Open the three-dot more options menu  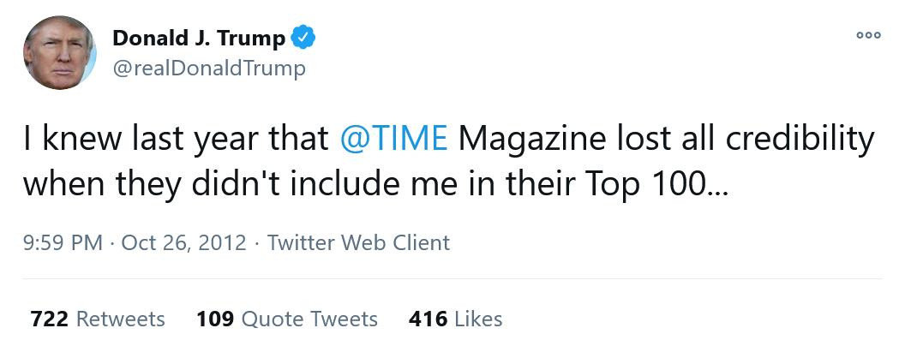tap(868, 35)
